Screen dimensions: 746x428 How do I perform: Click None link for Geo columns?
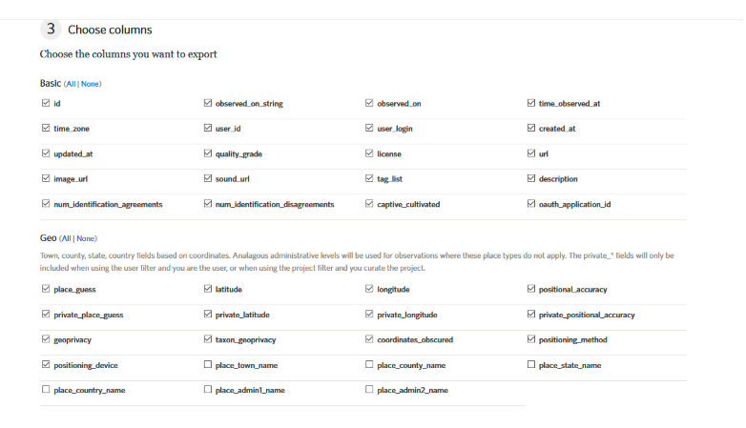[x=86, y=237]
